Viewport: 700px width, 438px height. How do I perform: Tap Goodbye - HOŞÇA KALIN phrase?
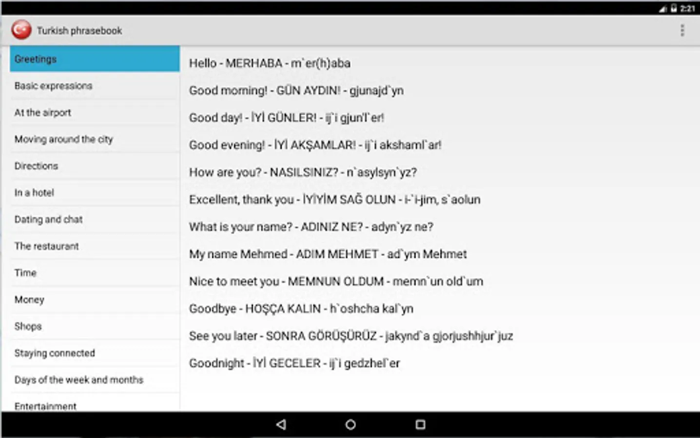301,309
